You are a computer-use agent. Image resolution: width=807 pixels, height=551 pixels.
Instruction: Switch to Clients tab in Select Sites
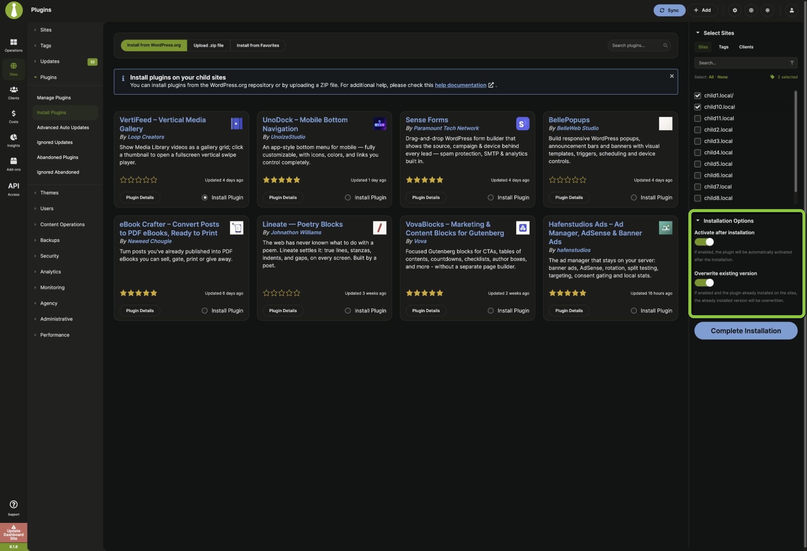746,47
